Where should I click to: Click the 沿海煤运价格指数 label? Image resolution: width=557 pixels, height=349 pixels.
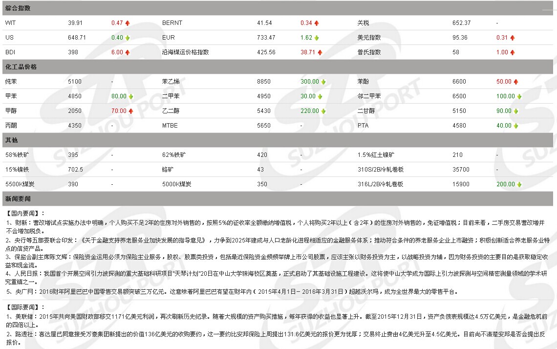(x=186, y=52)
